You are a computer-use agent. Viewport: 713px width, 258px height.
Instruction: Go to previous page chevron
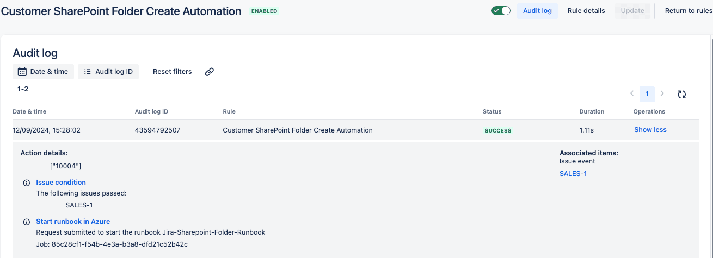(632, 93)
